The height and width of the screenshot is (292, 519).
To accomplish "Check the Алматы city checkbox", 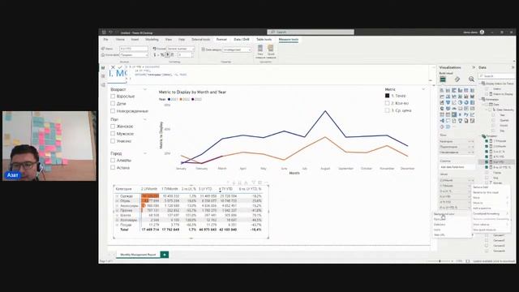I will 113,161.
